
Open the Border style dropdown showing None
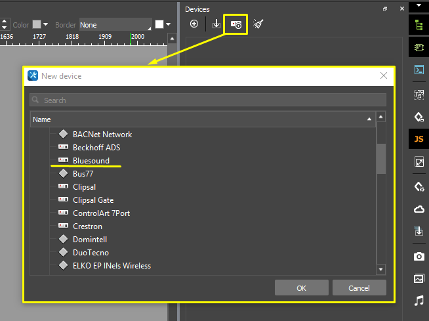[114, 25]
